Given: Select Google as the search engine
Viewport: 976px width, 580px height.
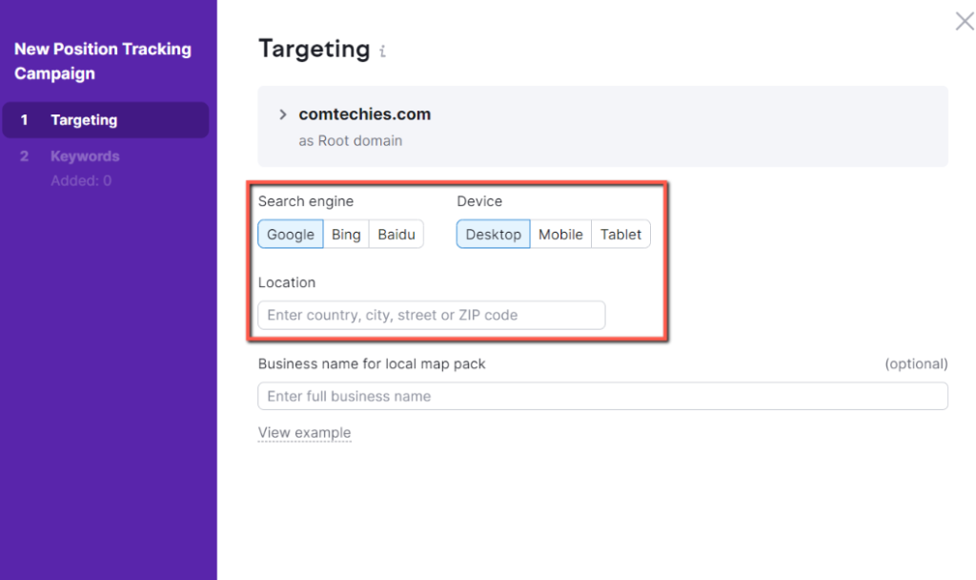Looking at the screenshot, I should pos(290,234).
